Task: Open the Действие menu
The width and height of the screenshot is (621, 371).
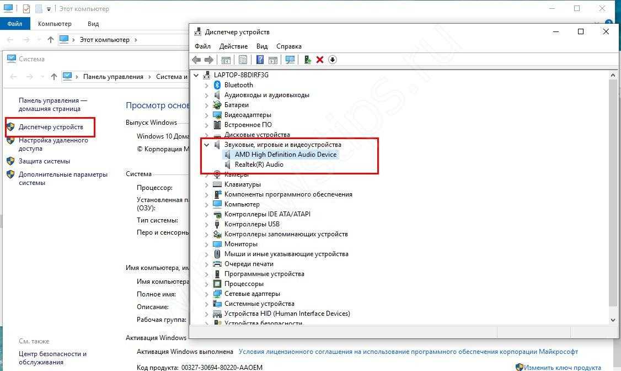Action: tap(233, 46)
